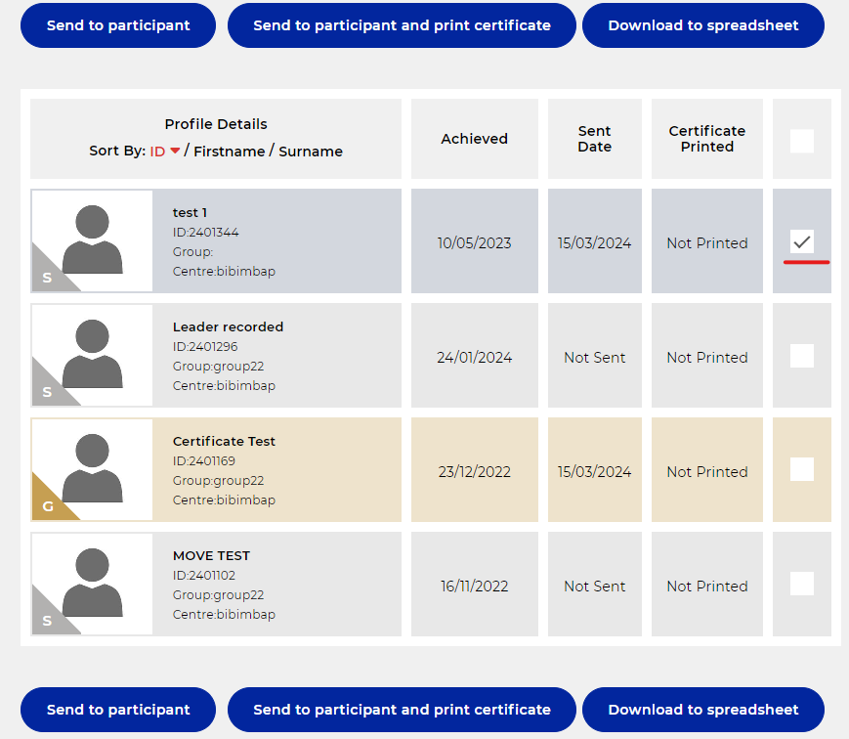This screenshot has width=849, height=739.
Task: Click the avatar icon for test 1
Action: coord(92,240)
